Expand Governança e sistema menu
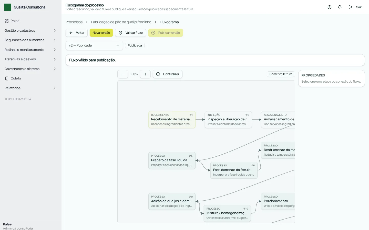369x230 pixels. (31, 69)
